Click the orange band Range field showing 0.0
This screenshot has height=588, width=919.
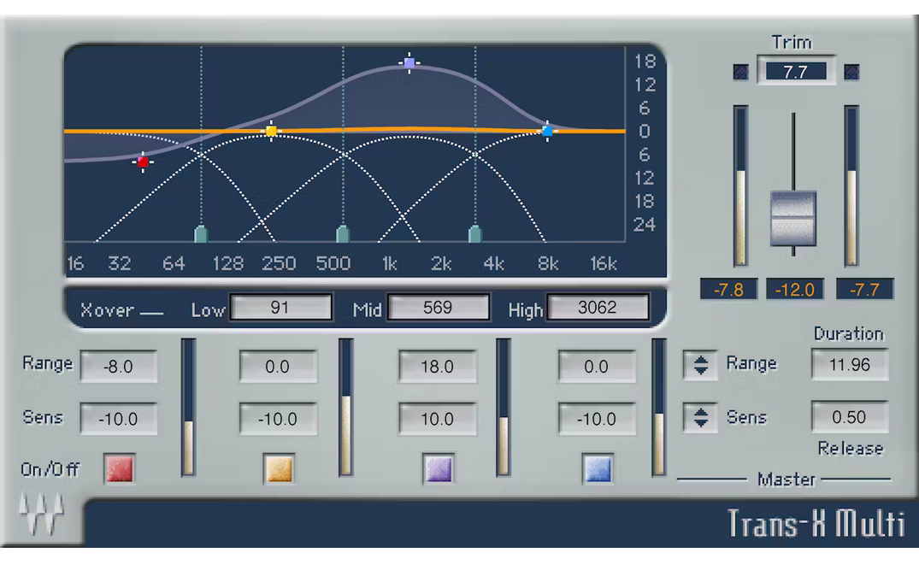coord(279,367)
